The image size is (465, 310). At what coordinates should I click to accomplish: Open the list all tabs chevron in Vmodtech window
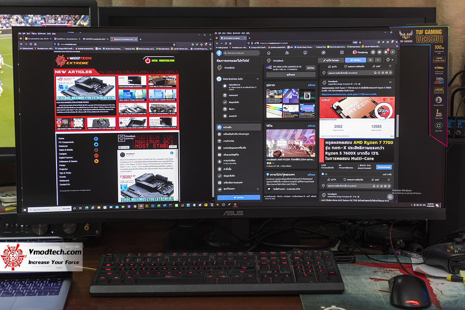click(210, 39)
